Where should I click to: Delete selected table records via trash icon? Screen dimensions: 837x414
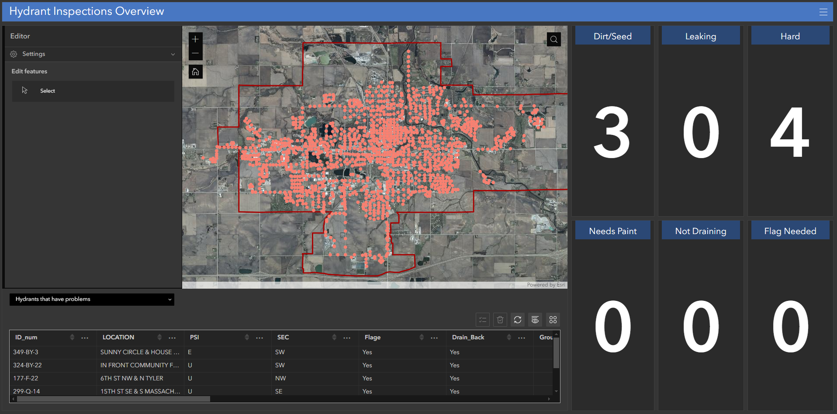(x=500, y=319)
